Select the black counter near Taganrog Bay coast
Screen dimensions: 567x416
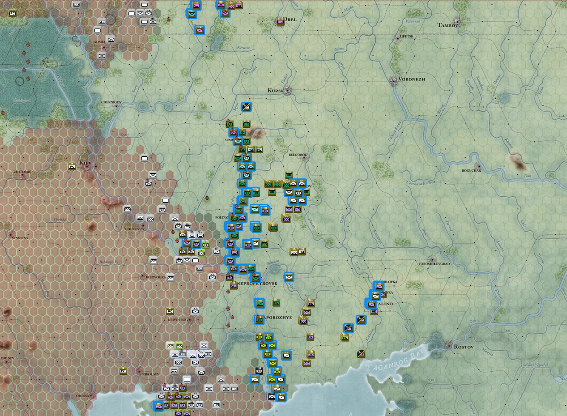(x=361, y=353)
